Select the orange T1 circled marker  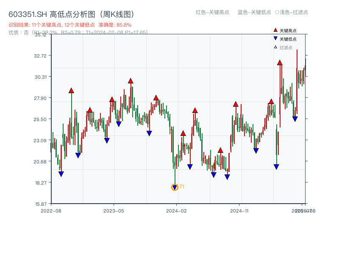(175, 186)
